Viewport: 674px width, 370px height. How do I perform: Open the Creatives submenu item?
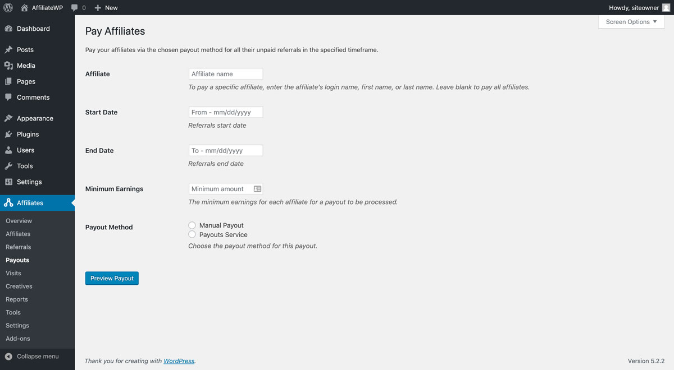point(19,286)
